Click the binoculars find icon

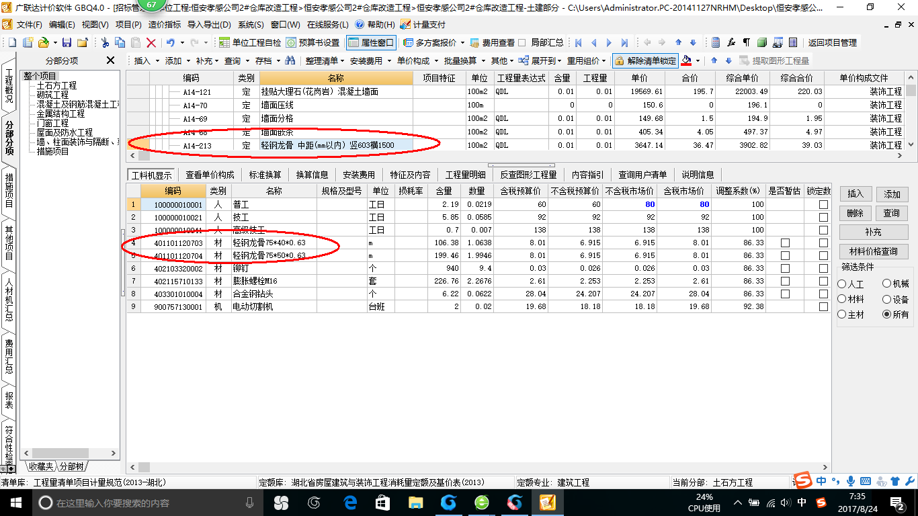pos(290,60)
